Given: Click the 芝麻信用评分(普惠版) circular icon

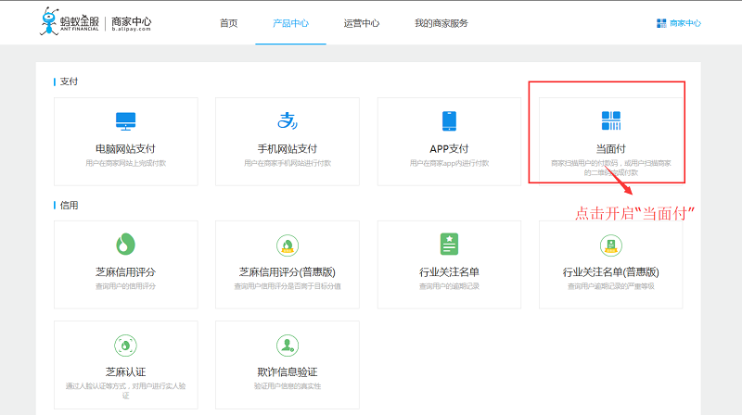Looking at the screenshot, I should (288, 245).
